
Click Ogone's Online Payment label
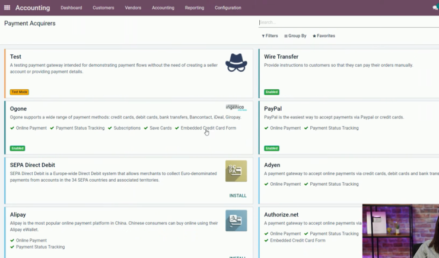tap(31, 128)
